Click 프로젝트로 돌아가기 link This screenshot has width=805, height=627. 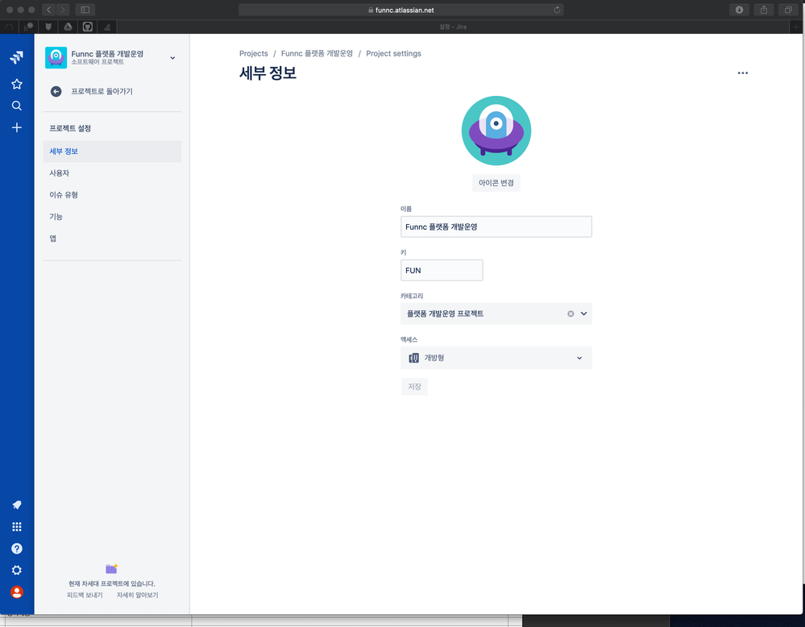click(x=102, y=91)
